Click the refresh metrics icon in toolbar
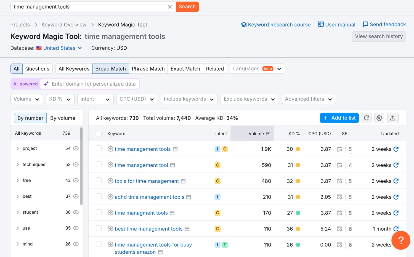 point(367,118)
